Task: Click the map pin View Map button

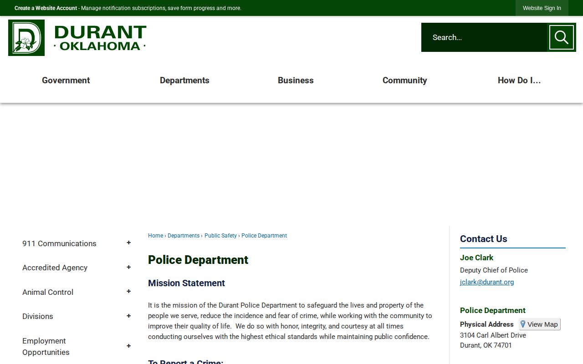Action: [540, 324]
